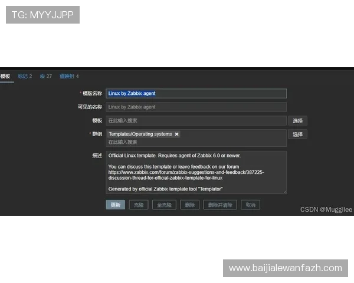Open the 标记 2 tab
The height and width of the screenshot is (283, 354).
[x=25, y=76]
